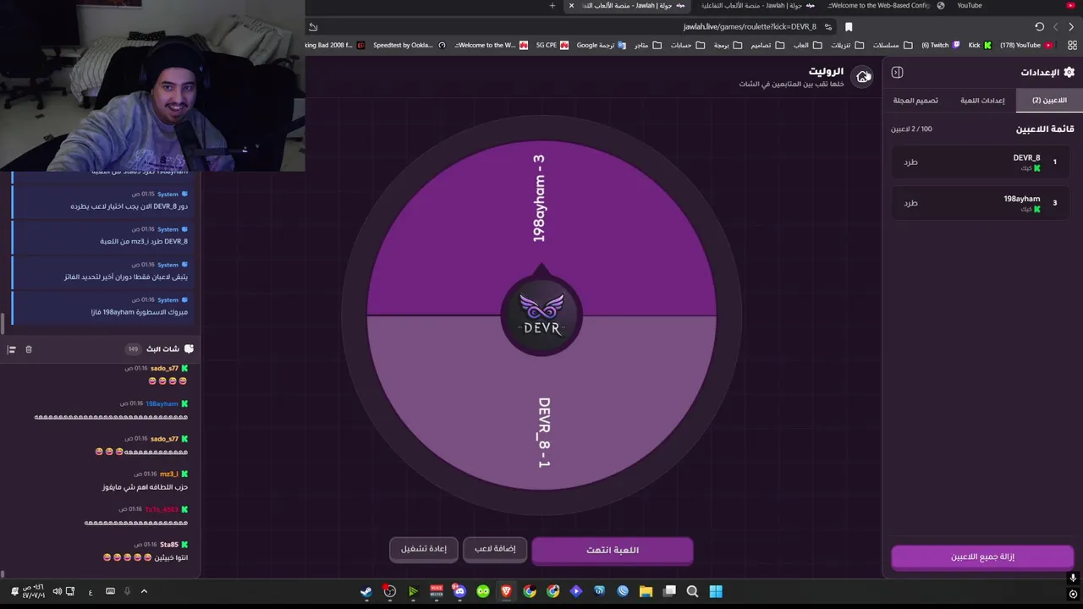Click the شات البث chat header icon

[189, 348]
